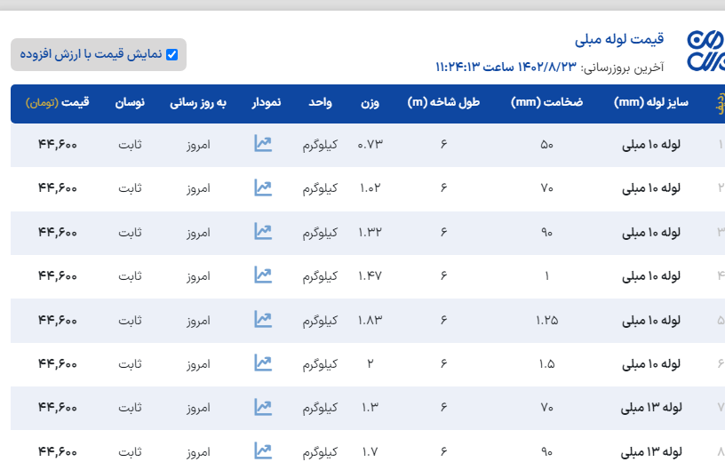Open لوله ۱۳ مبلی link with thickness 70
Viewport: 725px width, 462px height.
(650, 407)
